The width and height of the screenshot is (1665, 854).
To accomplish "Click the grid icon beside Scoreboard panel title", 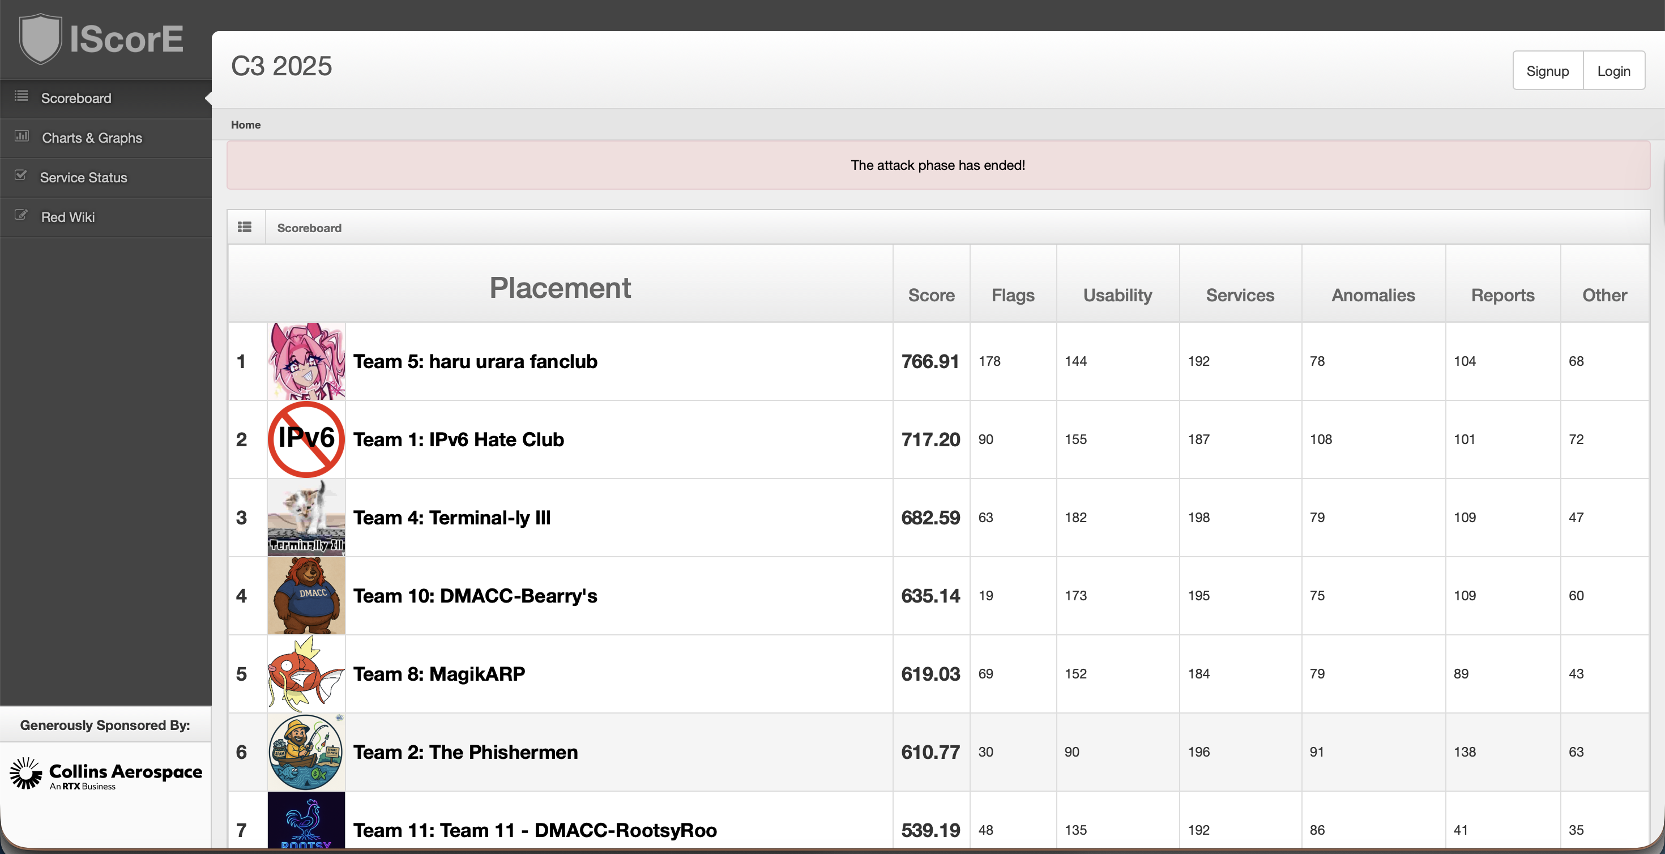I will (x=244, y=228).
